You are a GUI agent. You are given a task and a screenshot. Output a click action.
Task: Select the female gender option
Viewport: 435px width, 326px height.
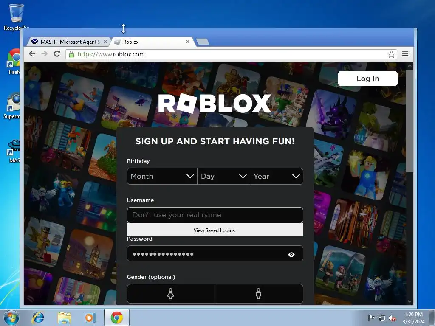(x=171, y=294)
